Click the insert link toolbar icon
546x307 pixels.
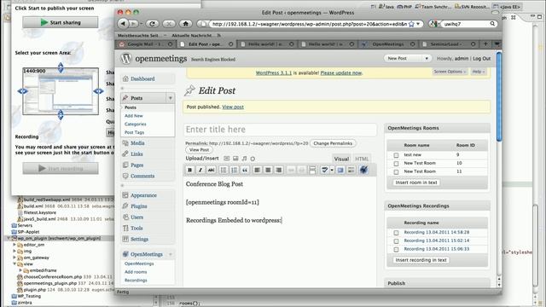[291, 170]
